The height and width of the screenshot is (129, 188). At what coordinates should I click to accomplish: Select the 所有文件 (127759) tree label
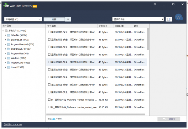[17, 31]
